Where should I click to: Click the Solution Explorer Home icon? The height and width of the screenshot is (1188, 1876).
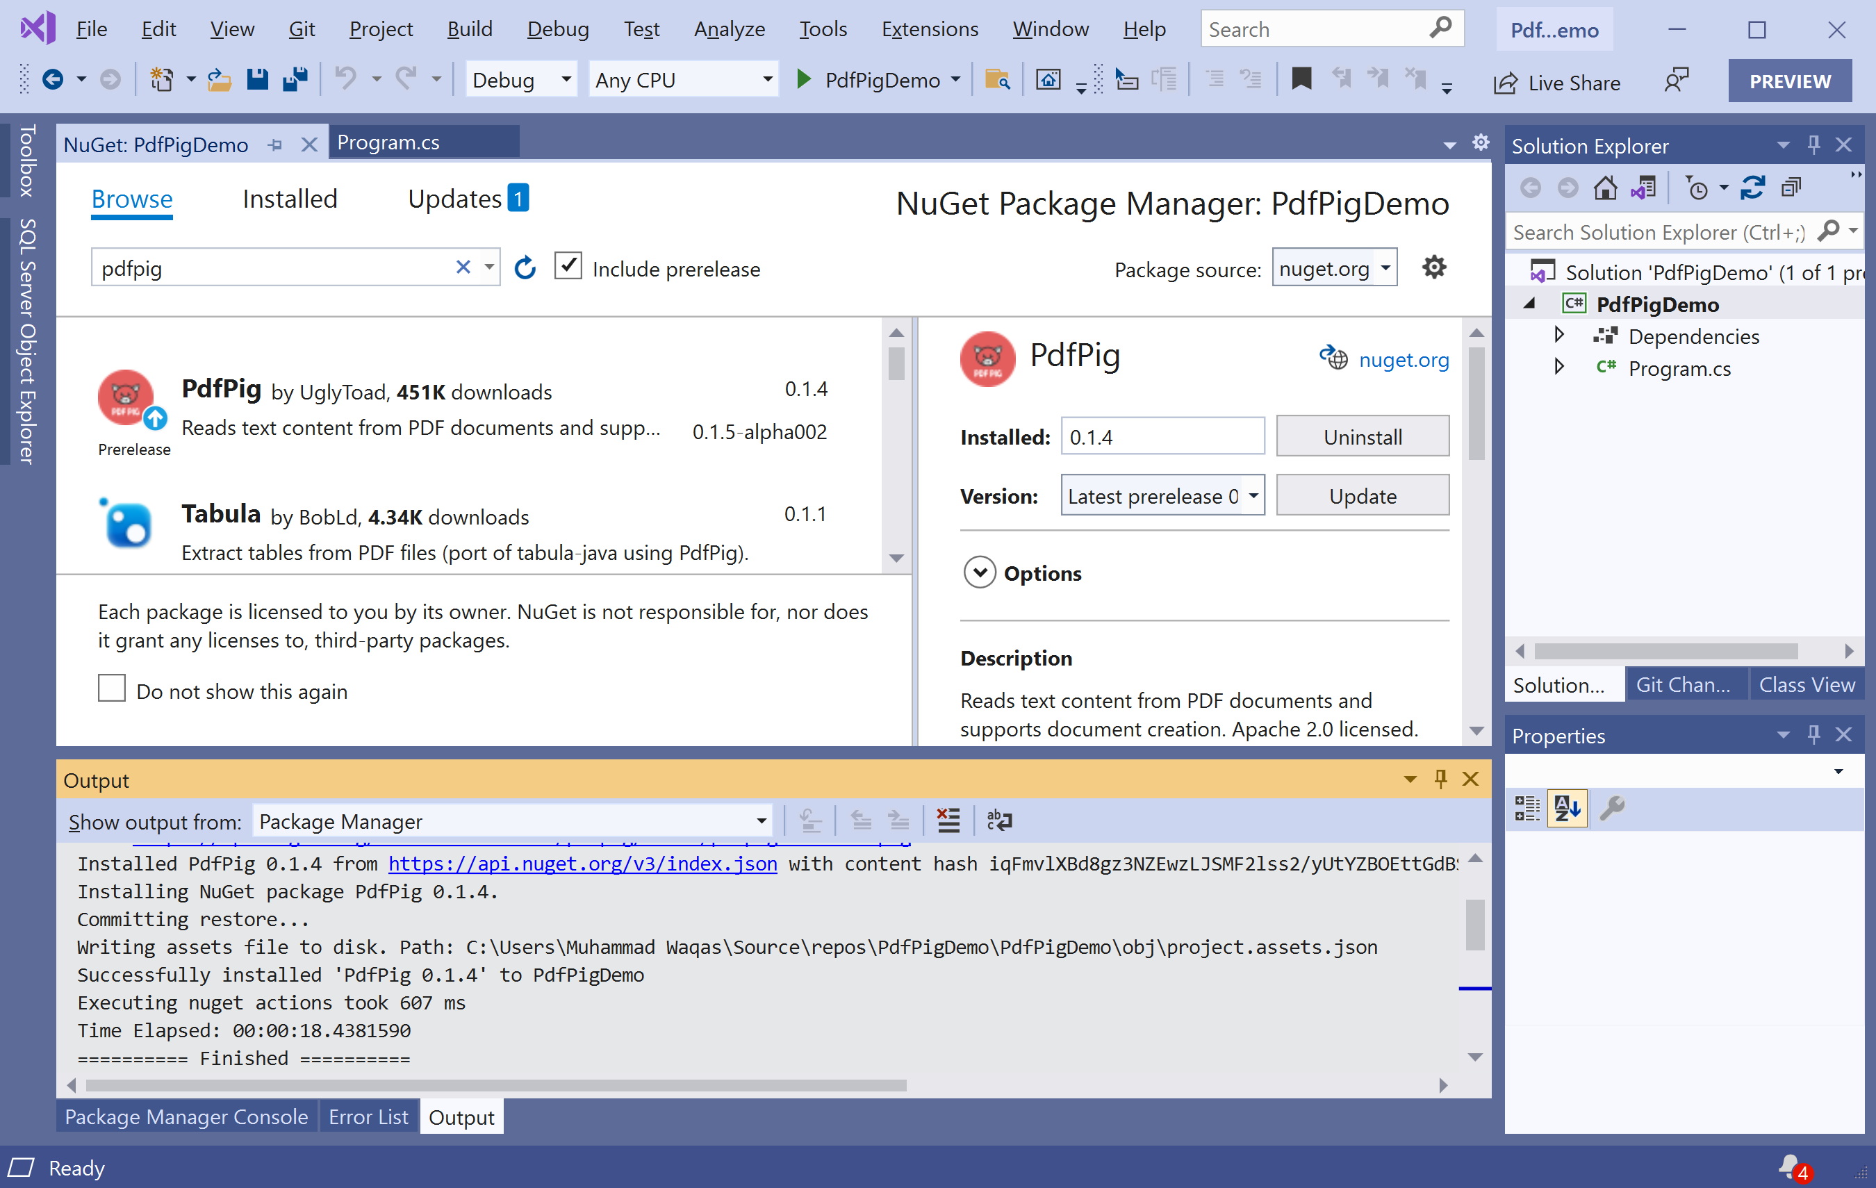(1604, 188)
